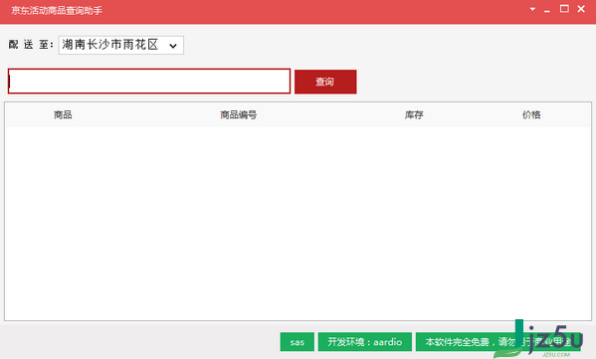Click the 配送至 label text
Screen dimensions: 596x359
31,45
